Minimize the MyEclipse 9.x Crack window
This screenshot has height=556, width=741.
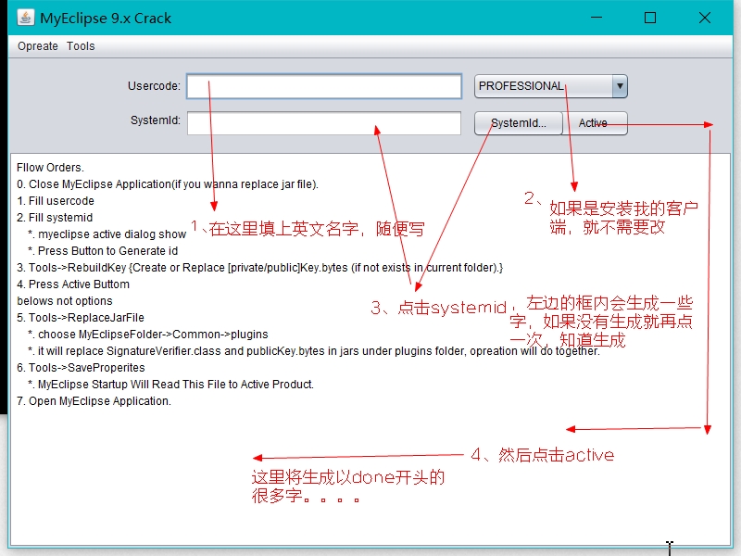(x=597, y=18)
